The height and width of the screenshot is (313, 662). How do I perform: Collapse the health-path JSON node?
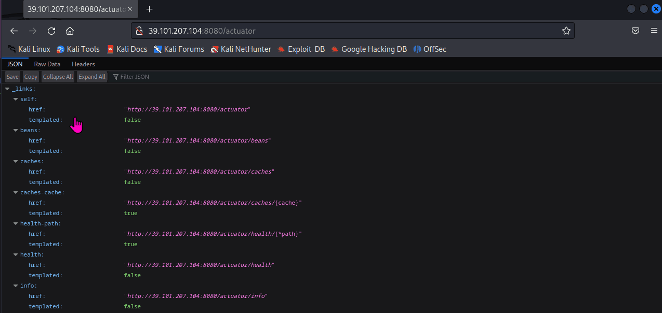(16, 224)
